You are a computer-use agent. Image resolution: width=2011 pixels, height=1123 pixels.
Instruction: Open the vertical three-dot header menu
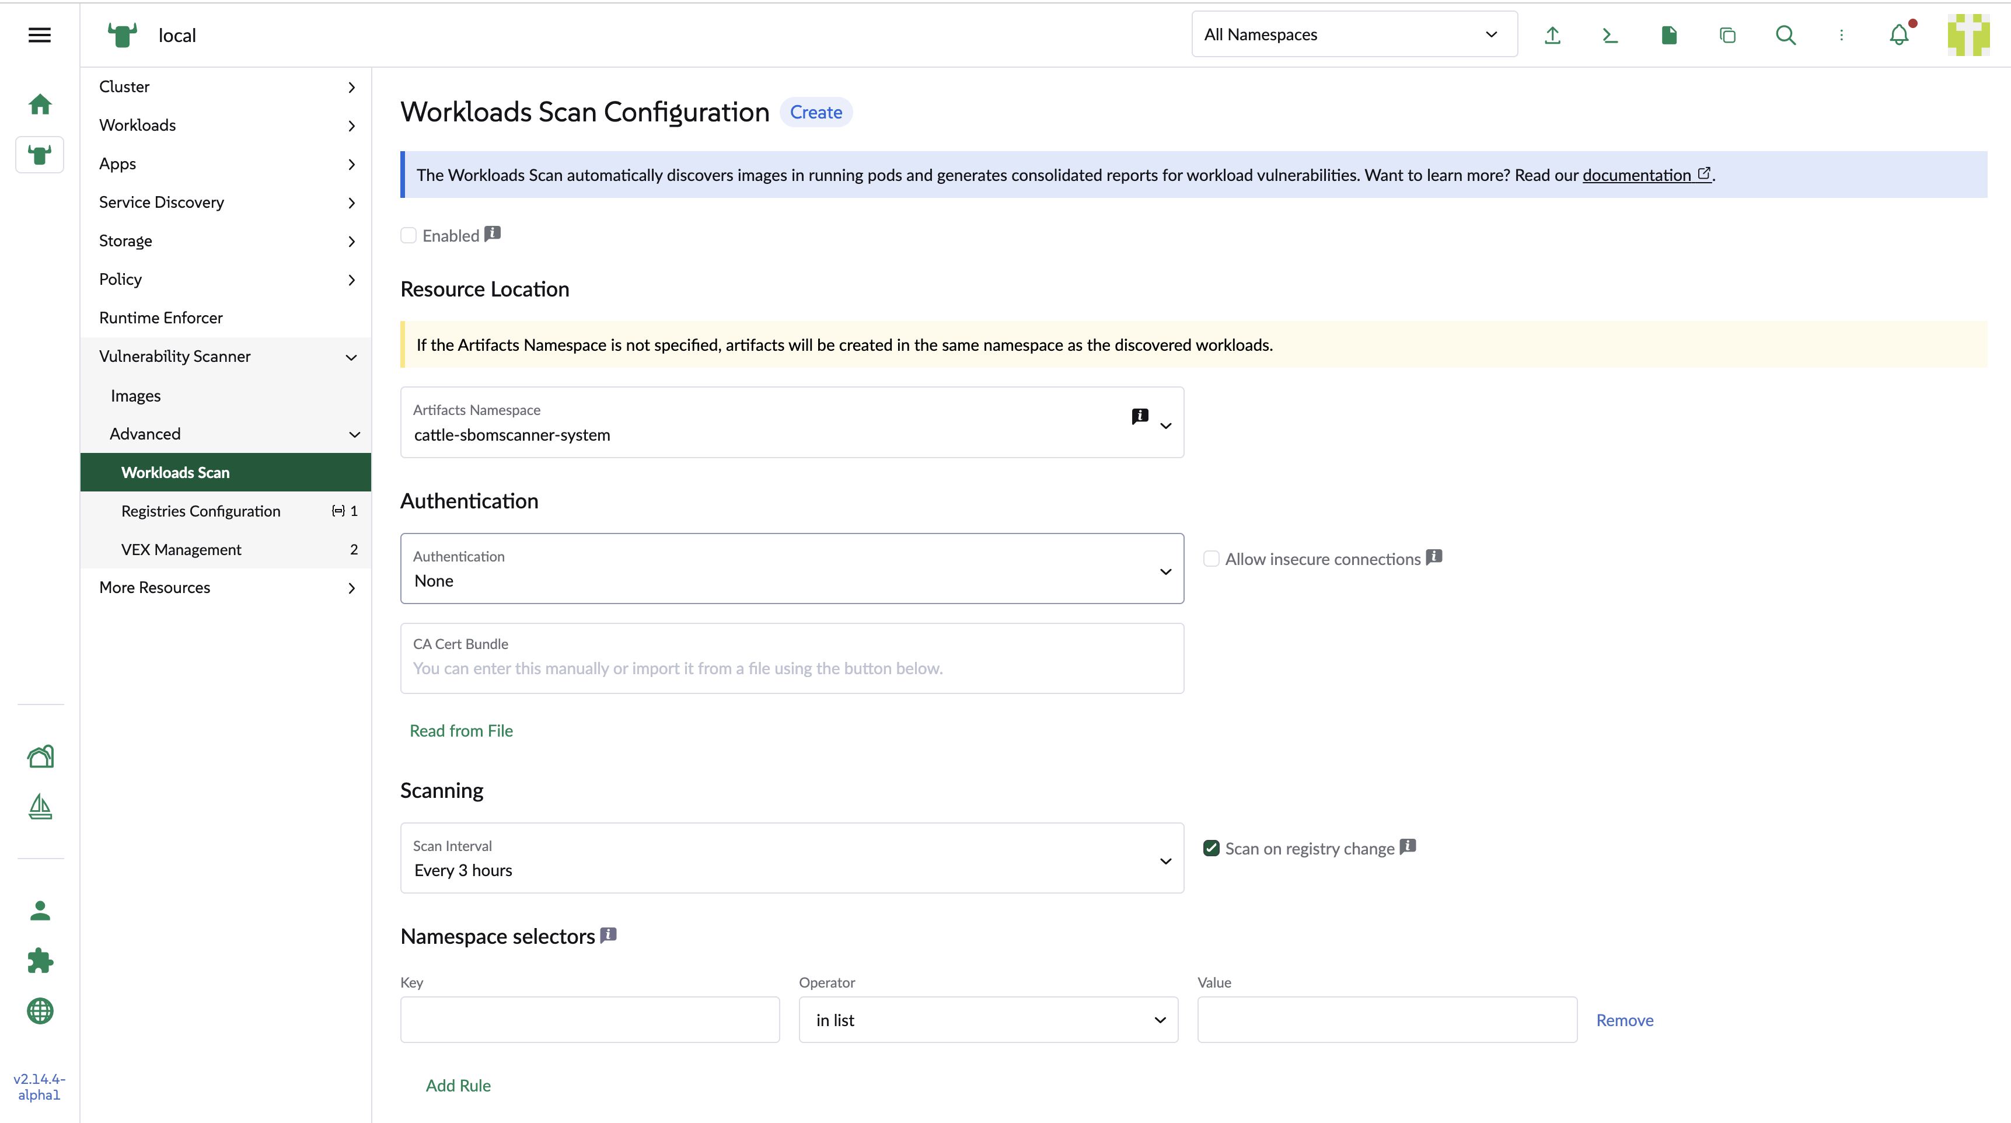(x=1842, y=35)
